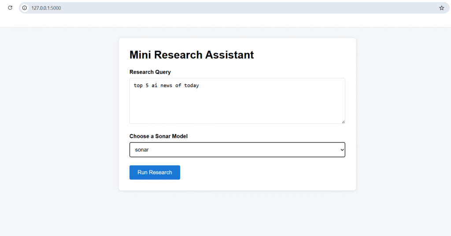Click empty space below the query text
Image resolution: width=451 pixels, height=236 pixels.
coord(237,109)
